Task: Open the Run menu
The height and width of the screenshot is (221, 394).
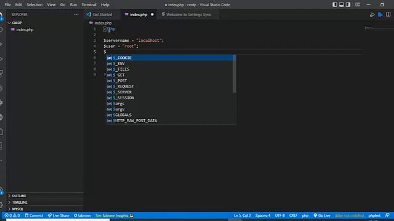Action: point(73,4)
